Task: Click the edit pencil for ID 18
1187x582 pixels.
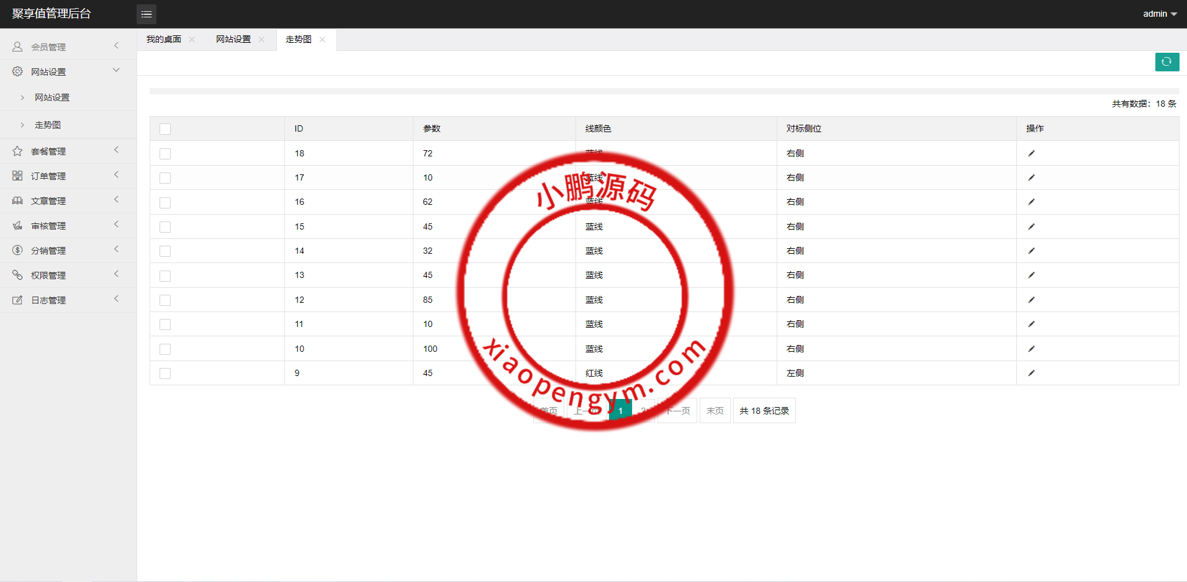Action: [x=1031, y=153]
